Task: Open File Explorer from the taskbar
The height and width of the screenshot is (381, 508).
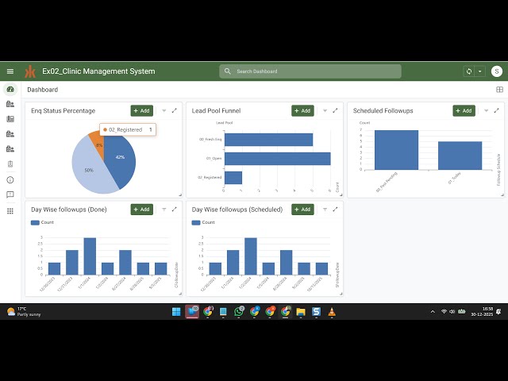Action: point(301,312)
